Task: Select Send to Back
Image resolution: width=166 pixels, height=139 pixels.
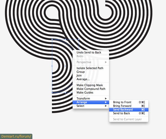Action: click(129, 113)
